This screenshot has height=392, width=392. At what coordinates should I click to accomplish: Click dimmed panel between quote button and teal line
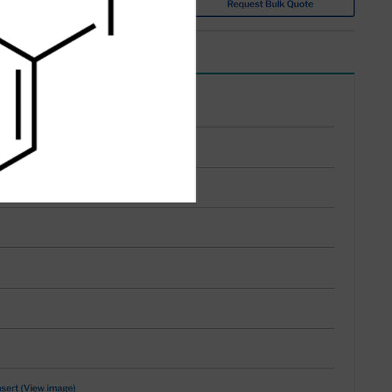point(275,51)
